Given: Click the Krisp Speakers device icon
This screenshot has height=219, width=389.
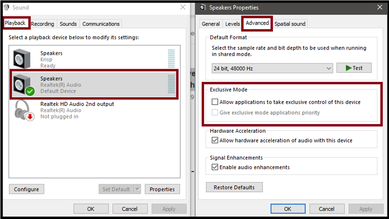Looking at the screenshot, I should pos(22,58).
